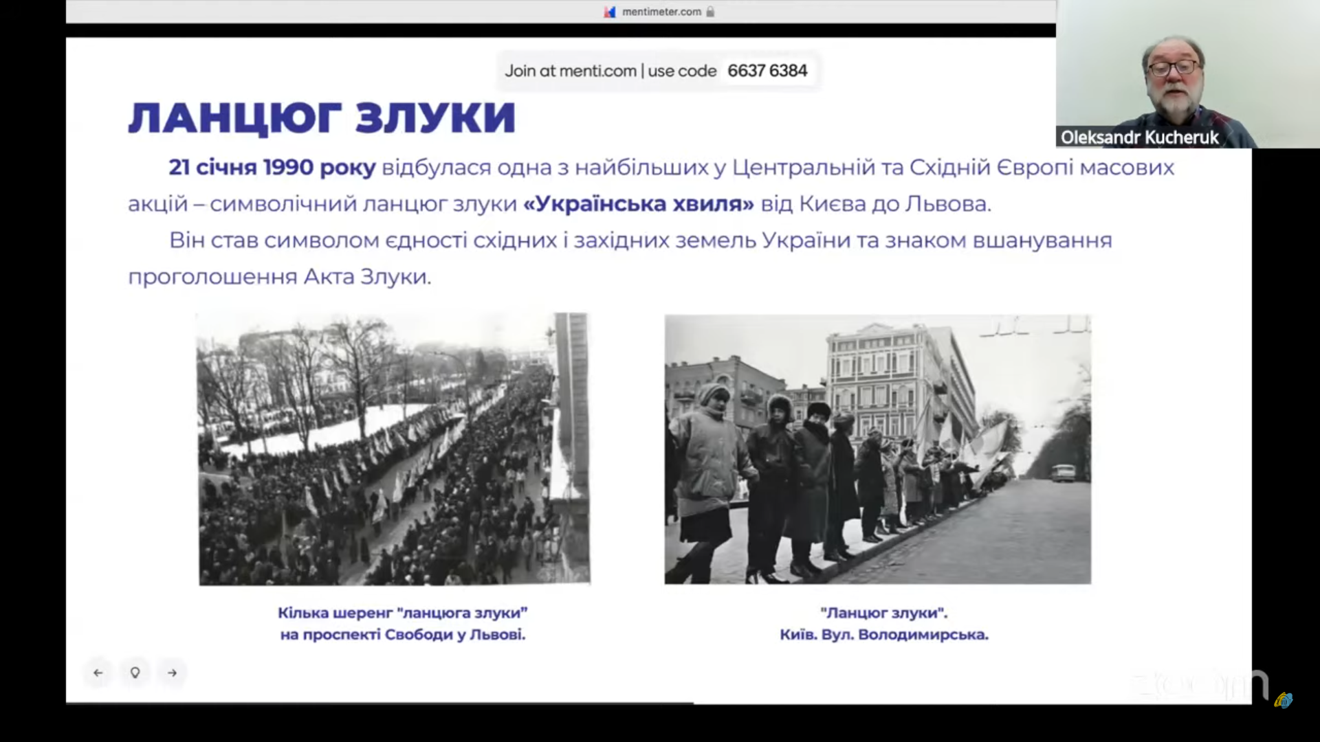Open the Lviv crowd photo
Viewport: 1320px width, 742px height.
pyautogui.click(x=394, y=449)
